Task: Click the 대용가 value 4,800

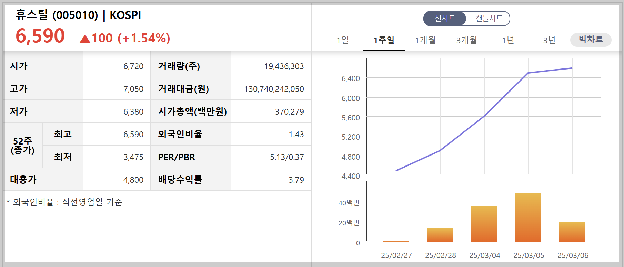Action: point(133,180)
